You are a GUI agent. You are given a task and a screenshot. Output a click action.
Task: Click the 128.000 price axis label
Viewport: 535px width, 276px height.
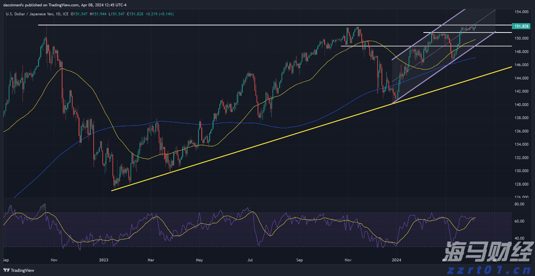pos(522,184)
